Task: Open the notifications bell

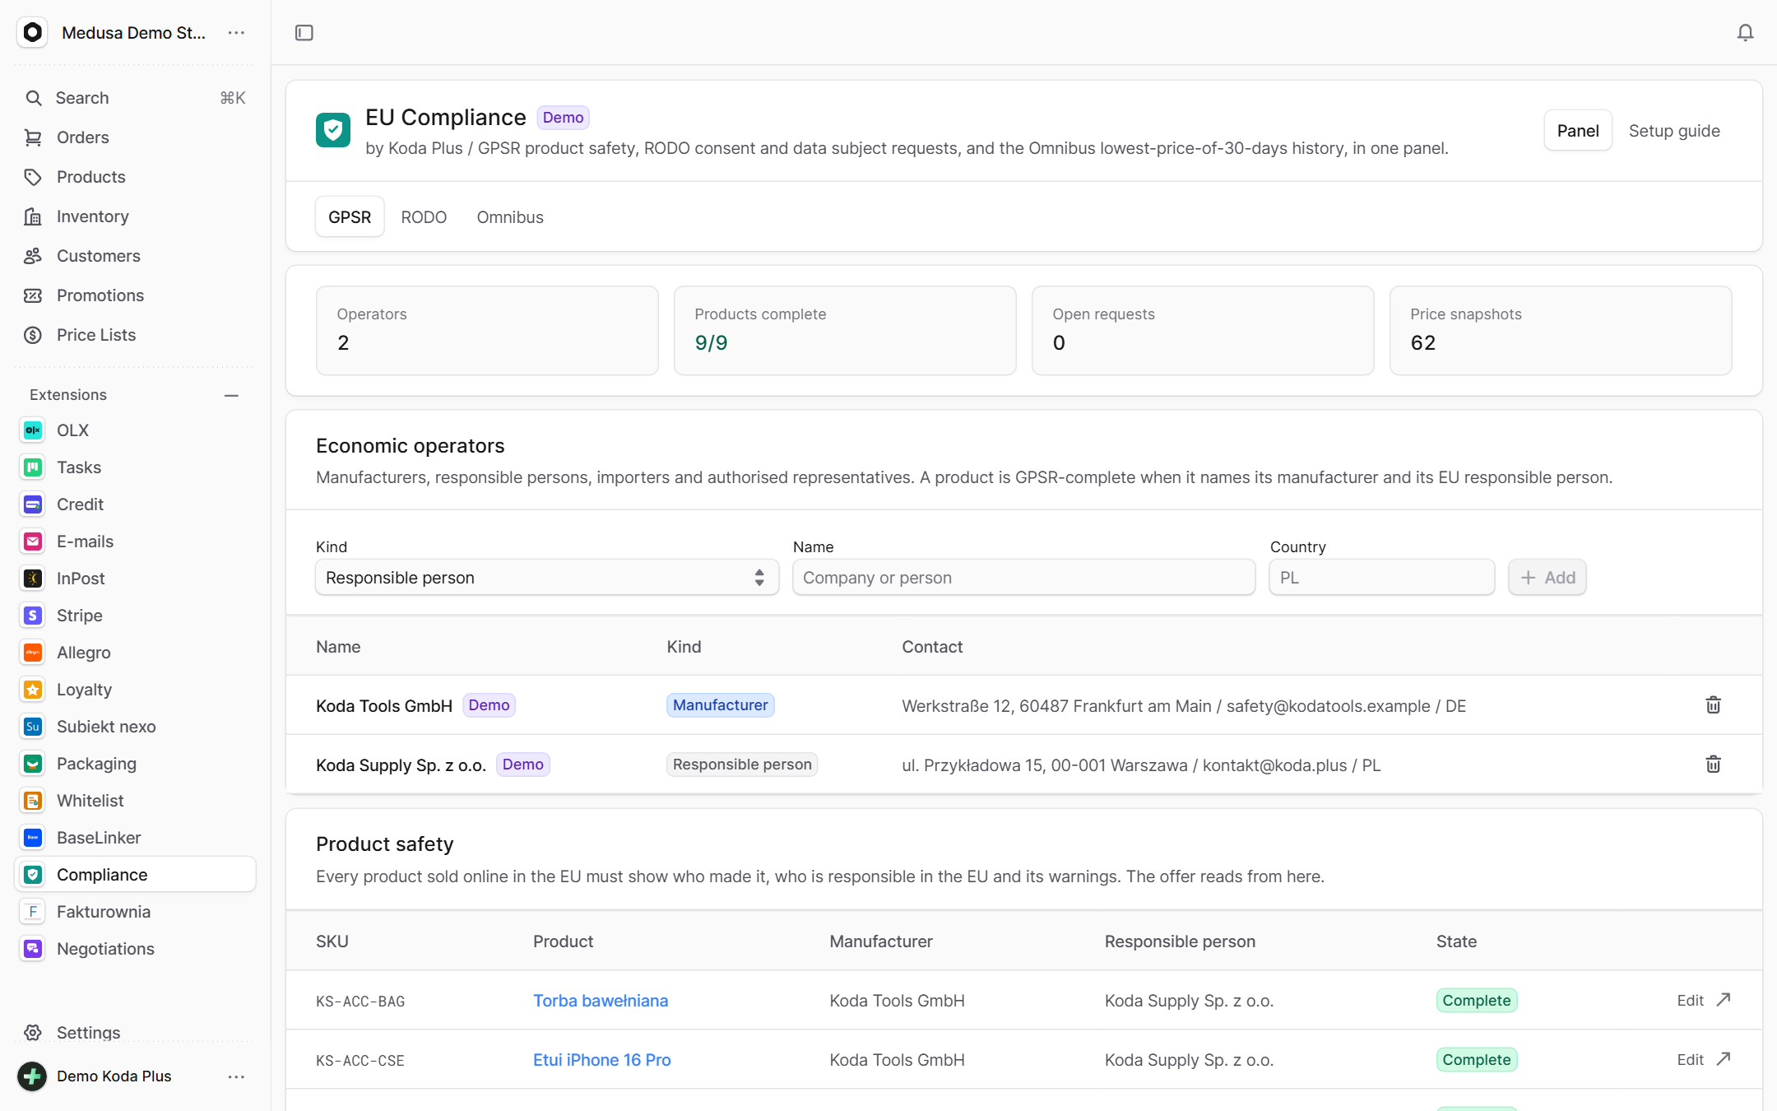Action: tap(1745, 33)
